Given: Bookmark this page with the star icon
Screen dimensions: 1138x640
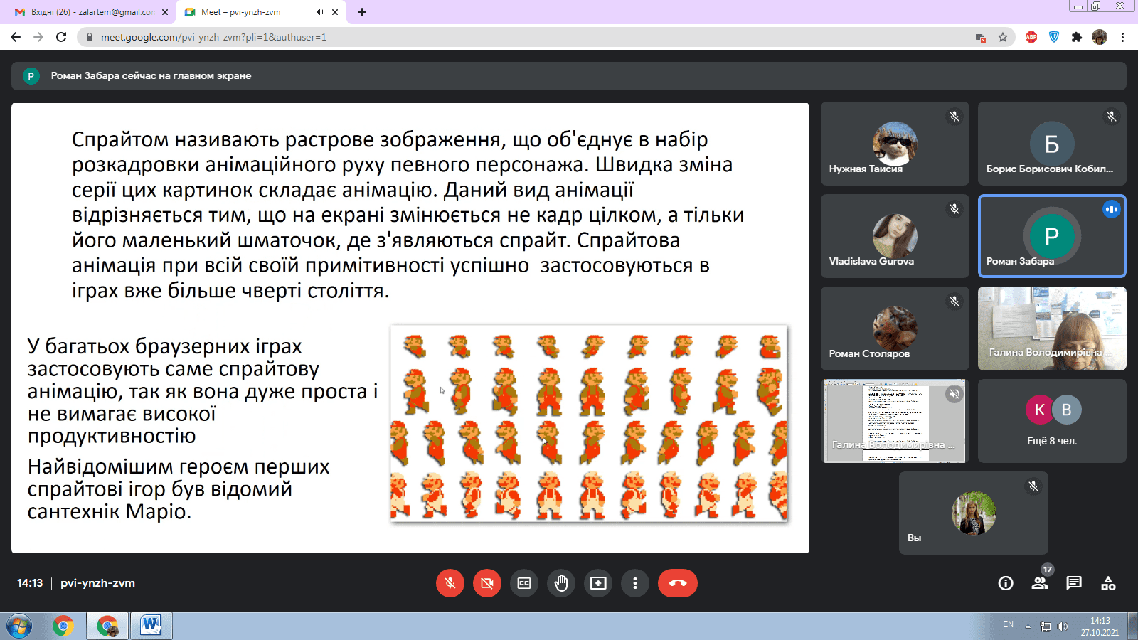Looking at the screenshot, I should tap(1003, 37).
